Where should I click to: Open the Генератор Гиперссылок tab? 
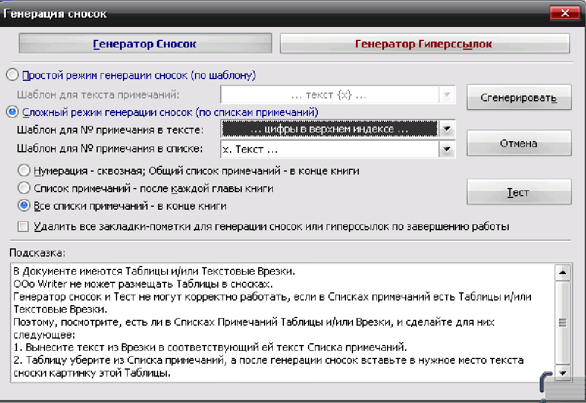click(x=424, y=44)
